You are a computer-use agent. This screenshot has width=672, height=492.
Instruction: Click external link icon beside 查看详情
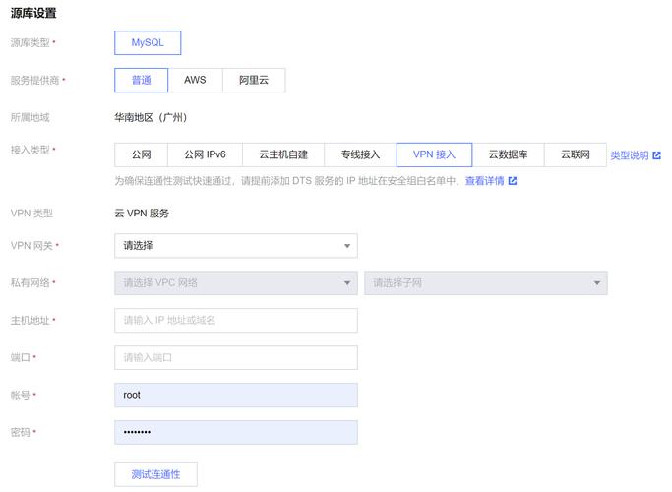[513, 181]
